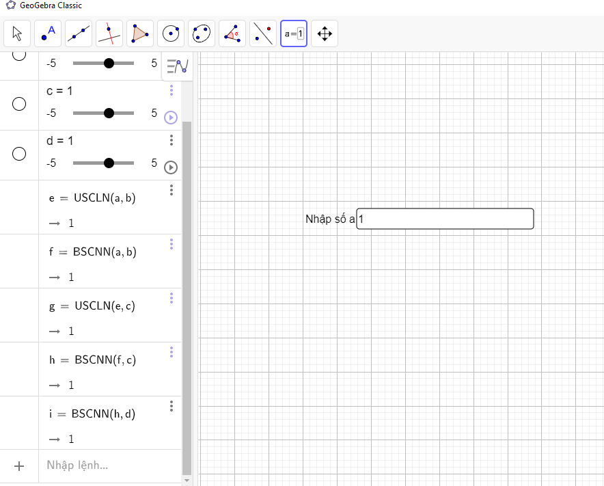The image size is (604, 486).
Task: Click the 'Nhập lệnh...' input bar
Action: coord(109,465)
